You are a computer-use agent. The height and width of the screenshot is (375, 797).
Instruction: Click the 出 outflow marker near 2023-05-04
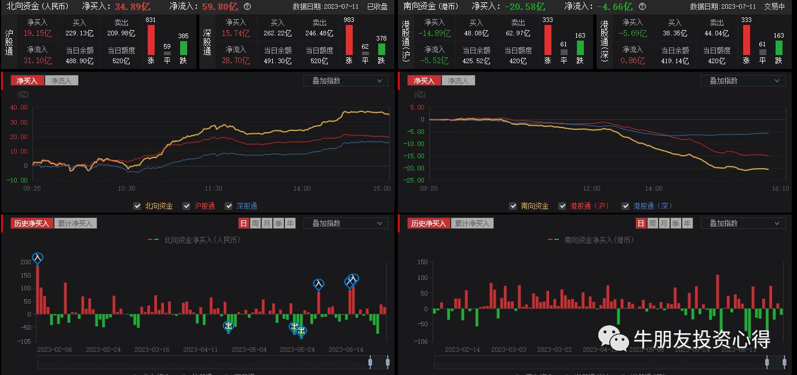(229, 326)
